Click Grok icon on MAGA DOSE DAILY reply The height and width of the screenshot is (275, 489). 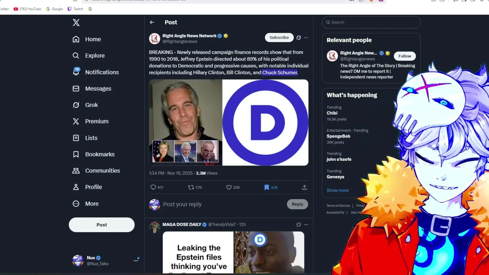coord(299,225)
